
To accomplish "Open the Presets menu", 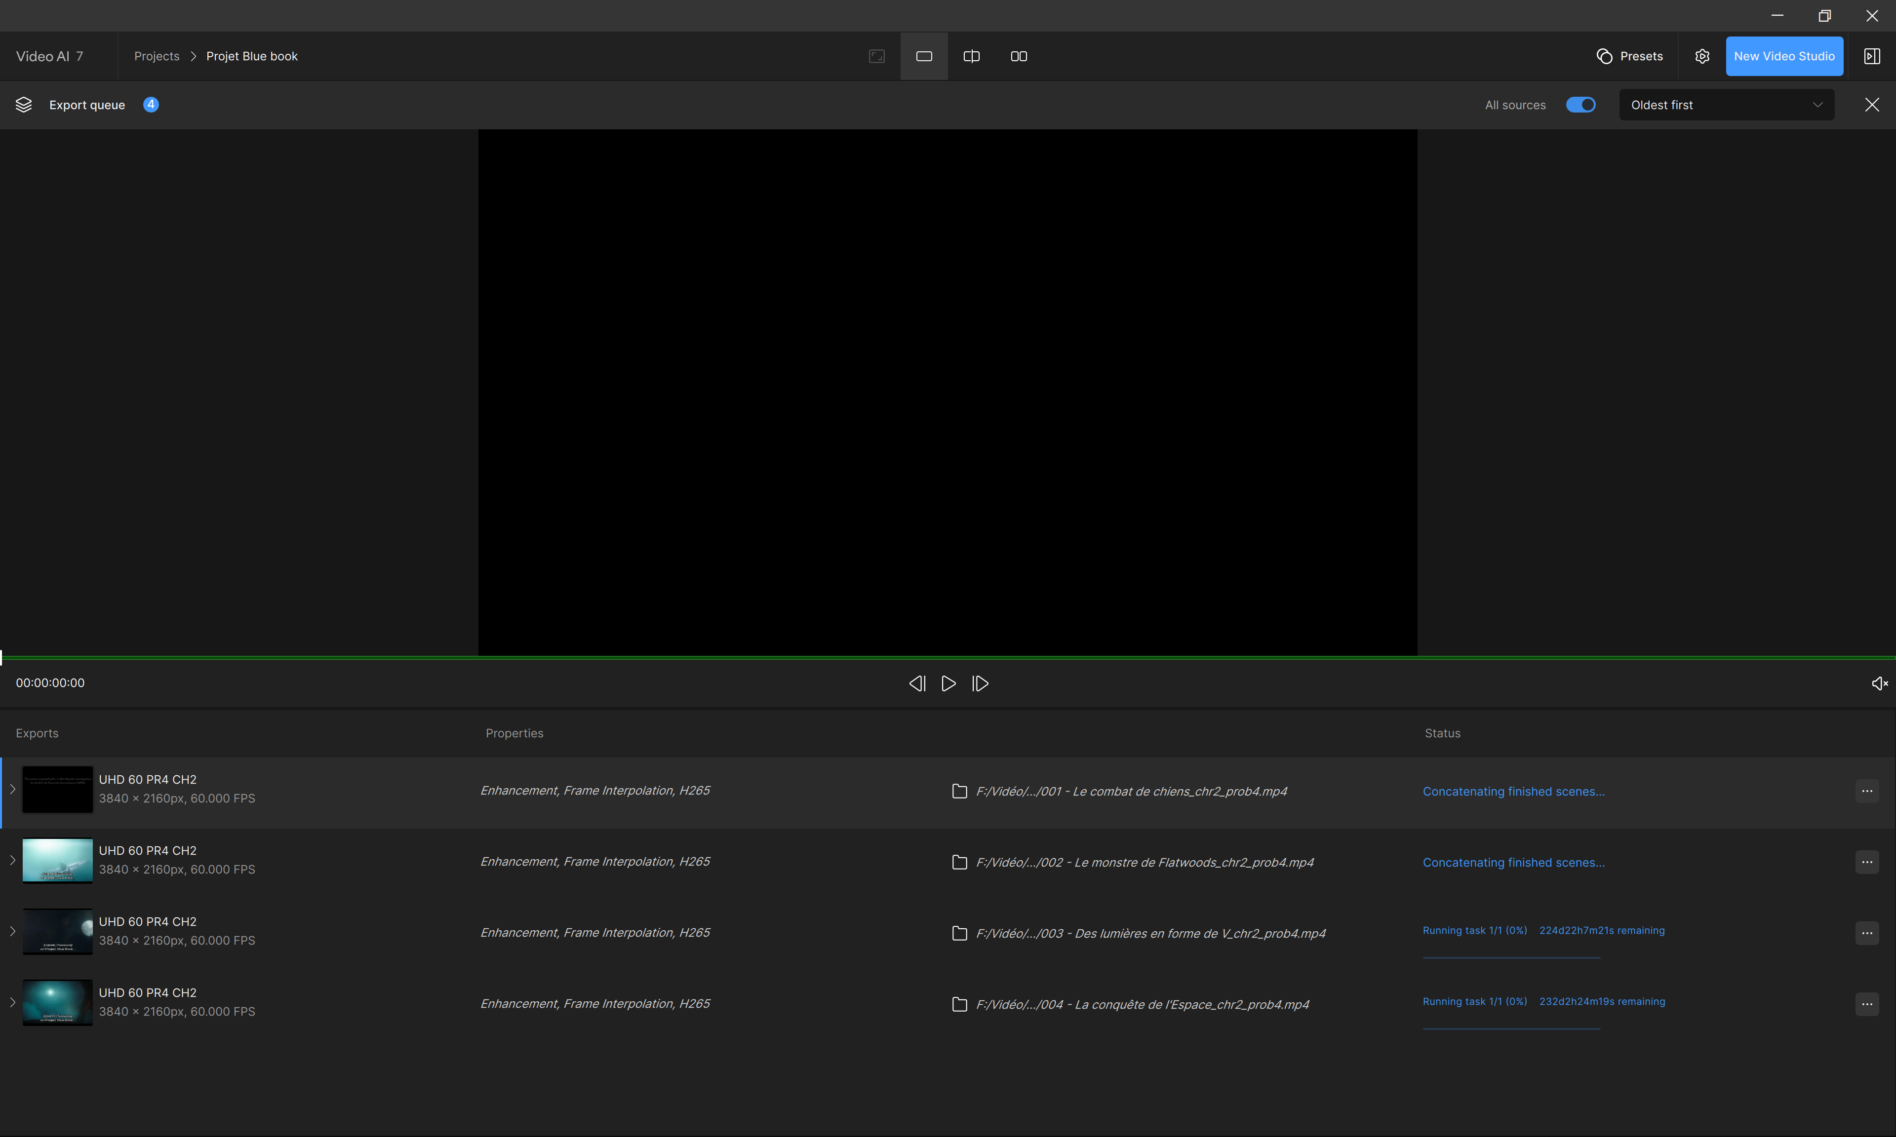I will tap(1629, 56).
